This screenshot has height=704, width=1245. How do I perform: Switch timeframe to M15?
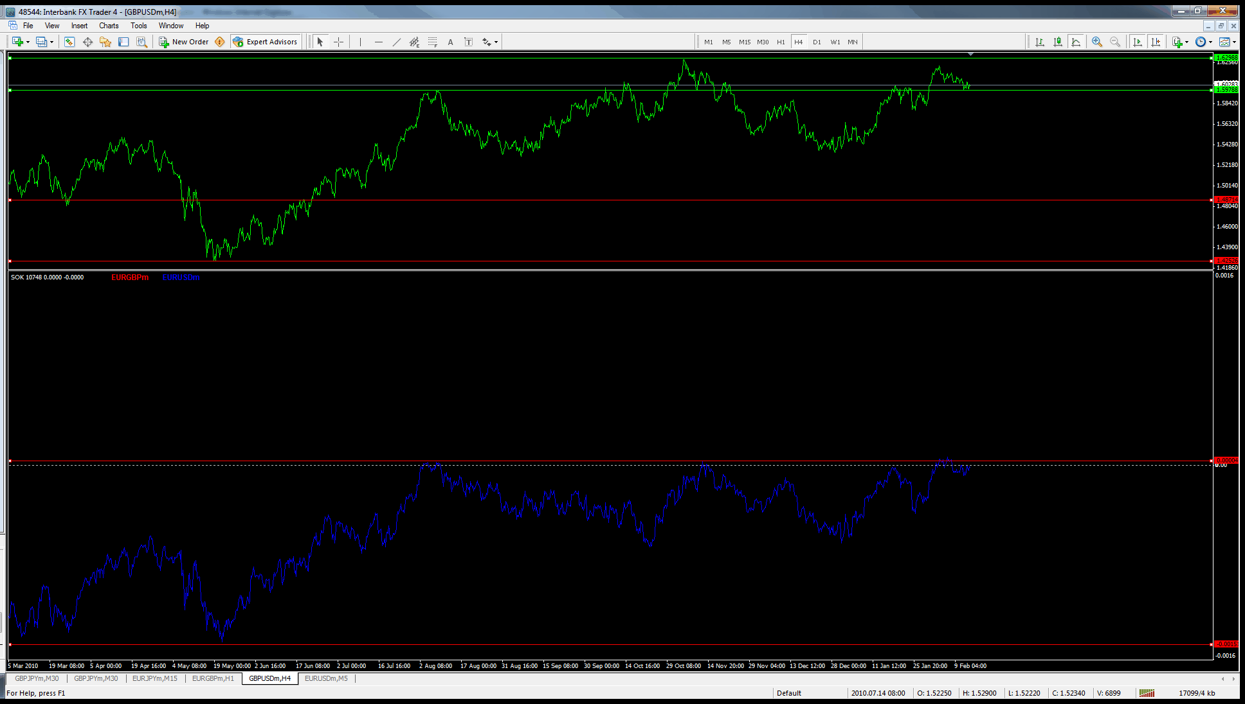tap(744, 42)
